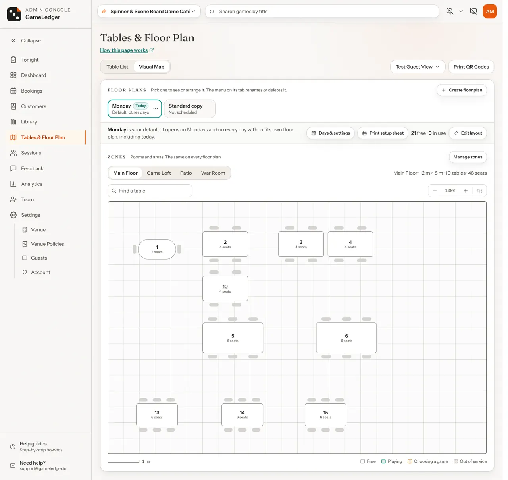Open Tonight from the clipboard icon
508x480 pixels.
13,60
